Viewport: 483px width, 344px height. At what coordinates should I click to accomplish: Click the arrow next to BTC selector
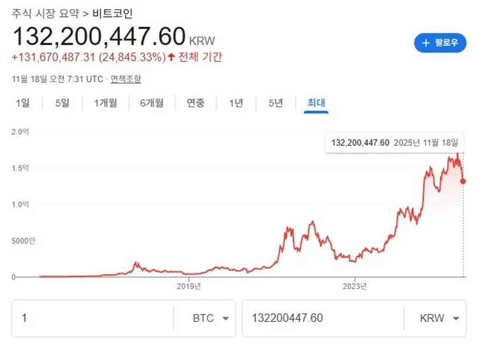pos(226,319)
